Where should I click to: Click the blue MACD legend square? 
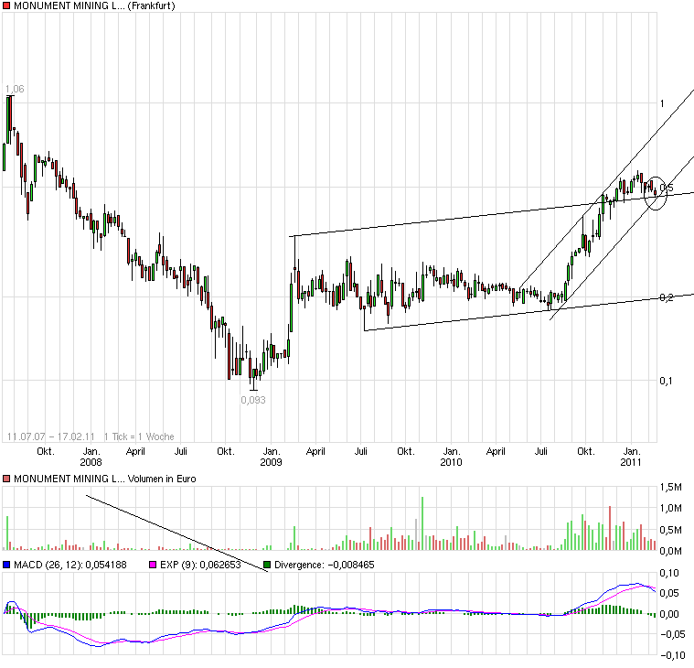coord(6,565)
